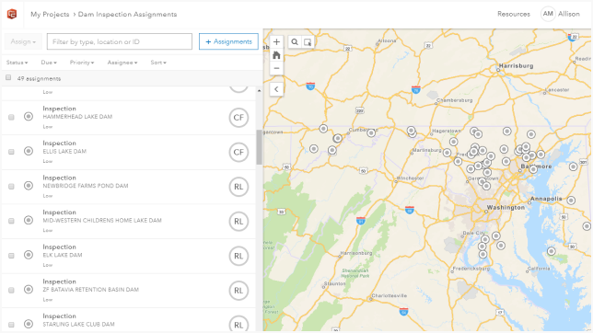
Task: Click the scroll up arrow of assignment list
Action: tap(259, 91)
